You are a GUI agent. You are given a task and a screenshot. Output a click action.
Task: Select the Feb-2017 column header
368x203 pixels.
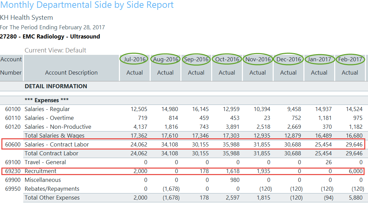pyautogui.click(x=350, y=59)
